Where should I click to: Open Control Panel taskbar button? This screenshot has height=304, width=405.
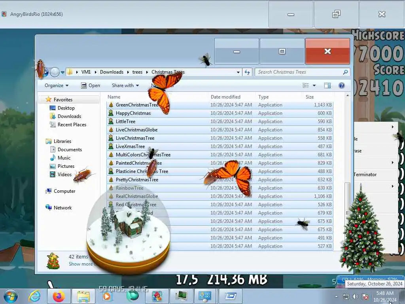point(205,296)
